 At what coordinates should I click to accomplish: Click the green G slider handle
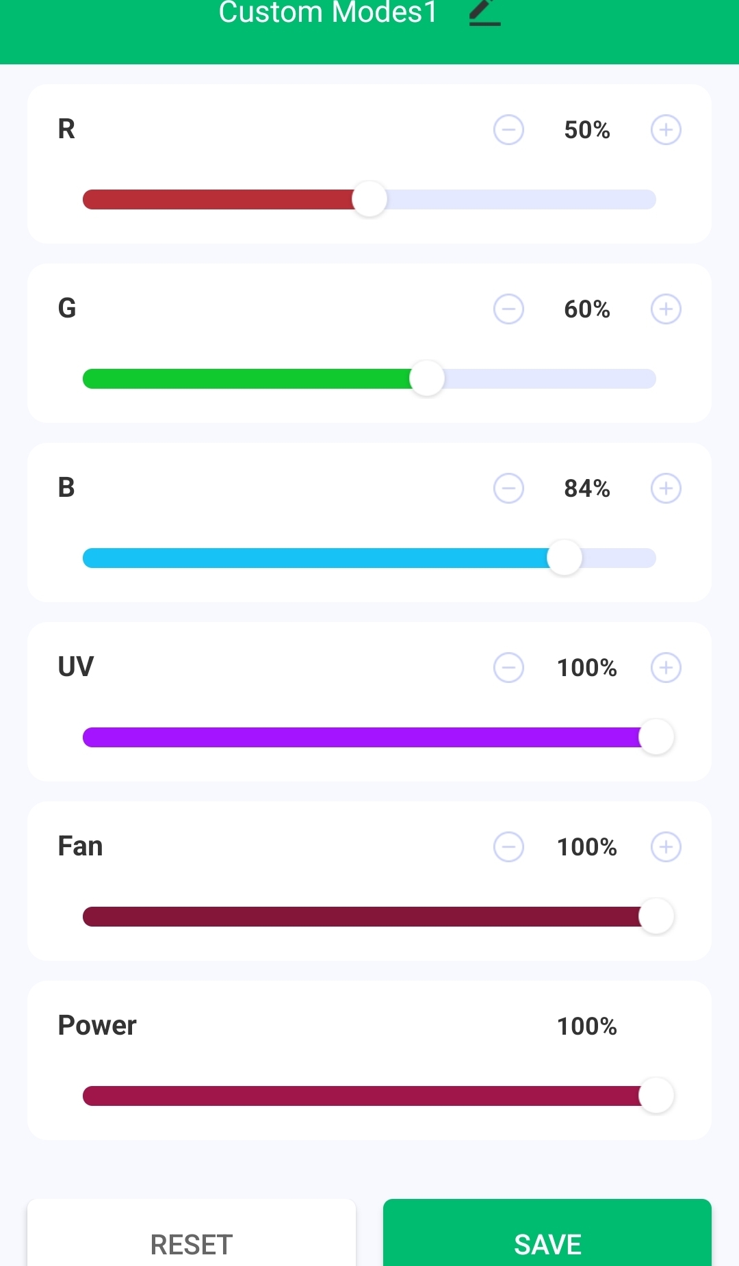[427, 378]
